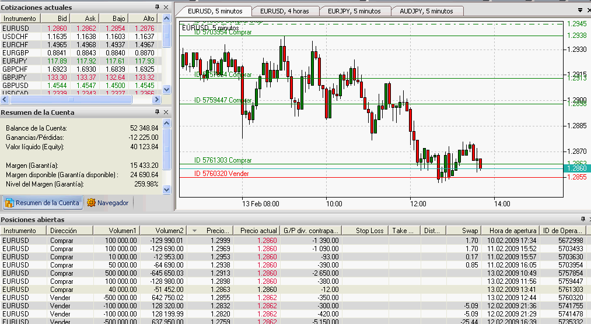Click the Resumen de la Cuenta tab icon
This screenshot has height=324, width=591.
[9, 203]
